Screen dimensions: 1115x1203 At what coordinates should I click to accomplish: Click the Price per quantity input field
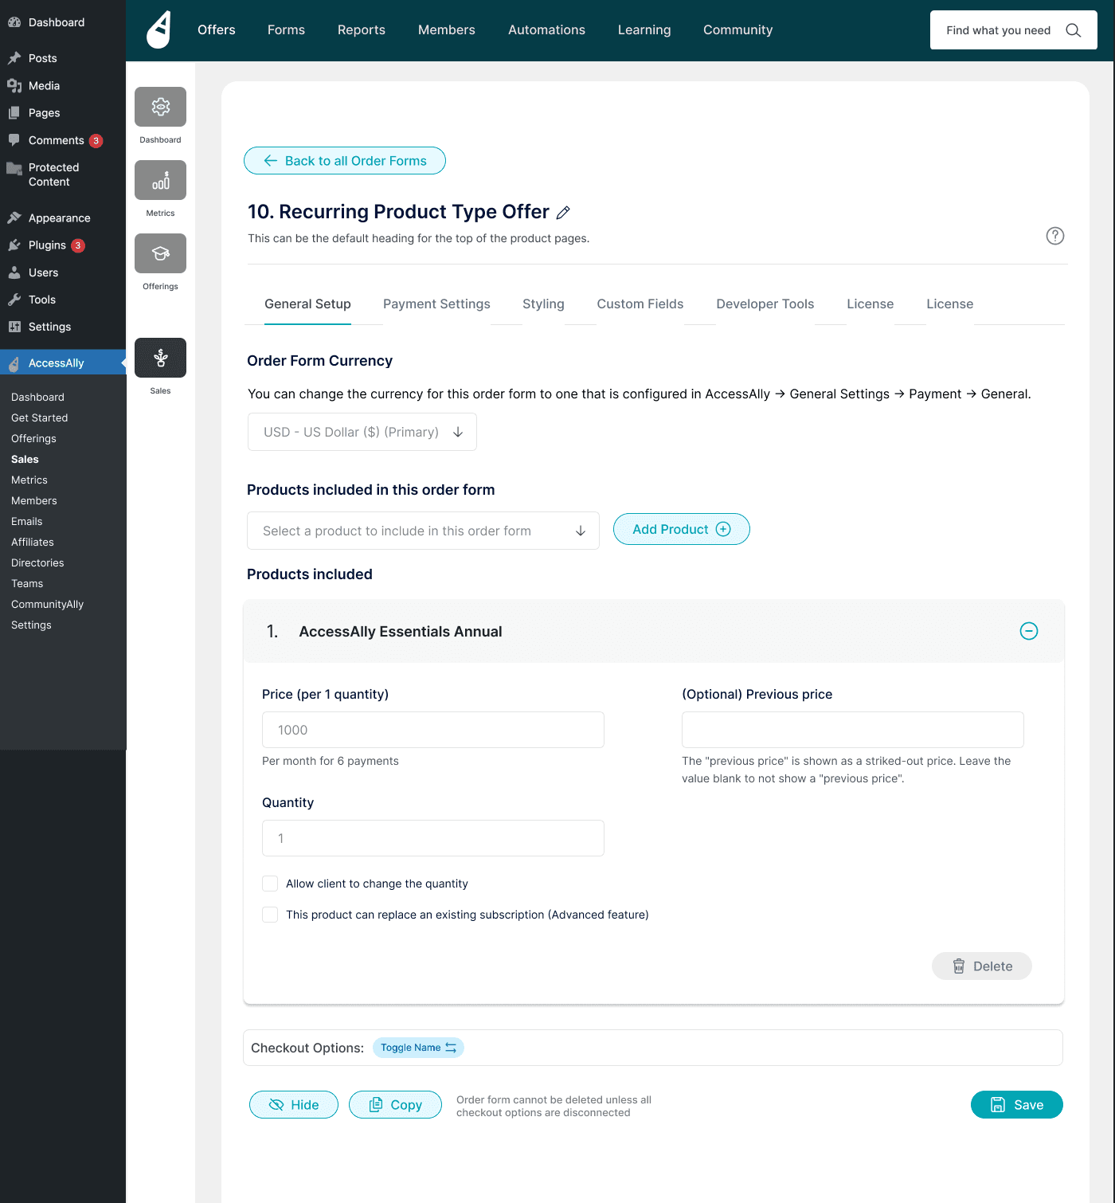[x=432, y=730]
